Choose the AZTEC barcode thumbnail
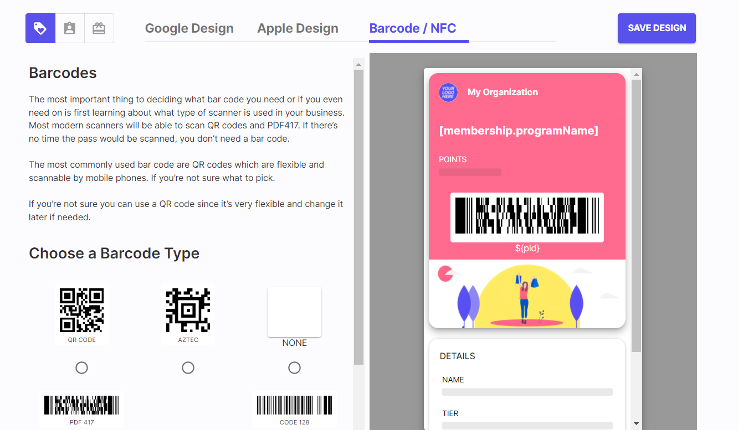This screenshot has width=738, height=430. click(188, 314)
